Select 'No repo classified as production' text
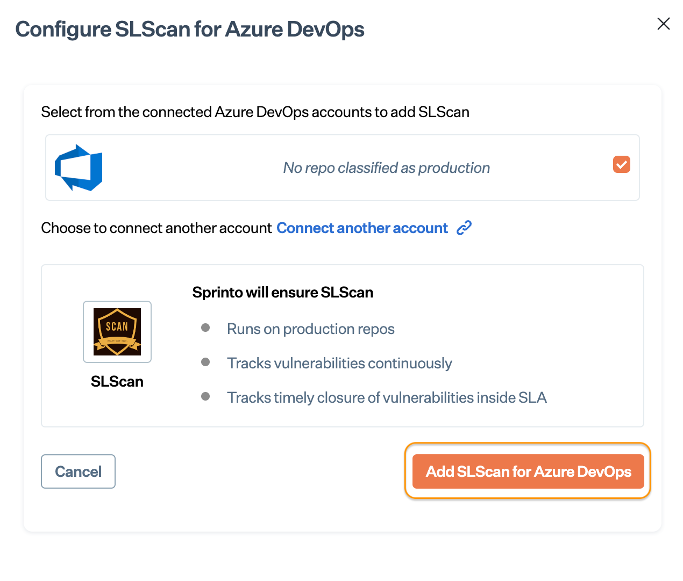683x581 pixels. tap(386, 168)
